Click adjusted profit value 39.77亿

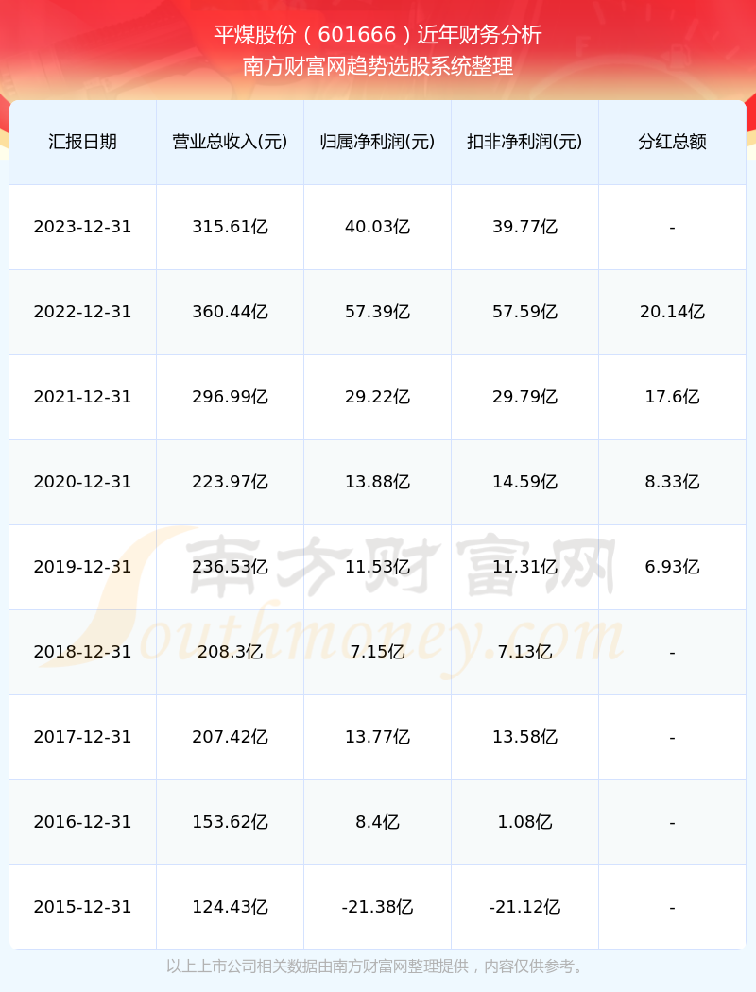coord(525,227)
